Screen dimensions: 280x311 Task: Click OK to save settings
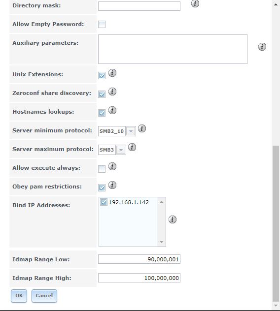(x=19, y=296)
